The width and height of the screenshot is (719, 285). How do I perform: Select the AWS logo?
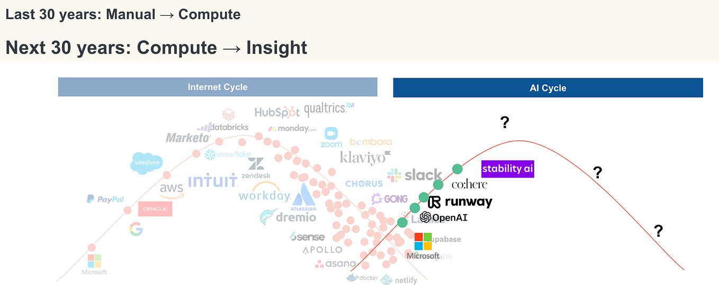coord(172,190)
